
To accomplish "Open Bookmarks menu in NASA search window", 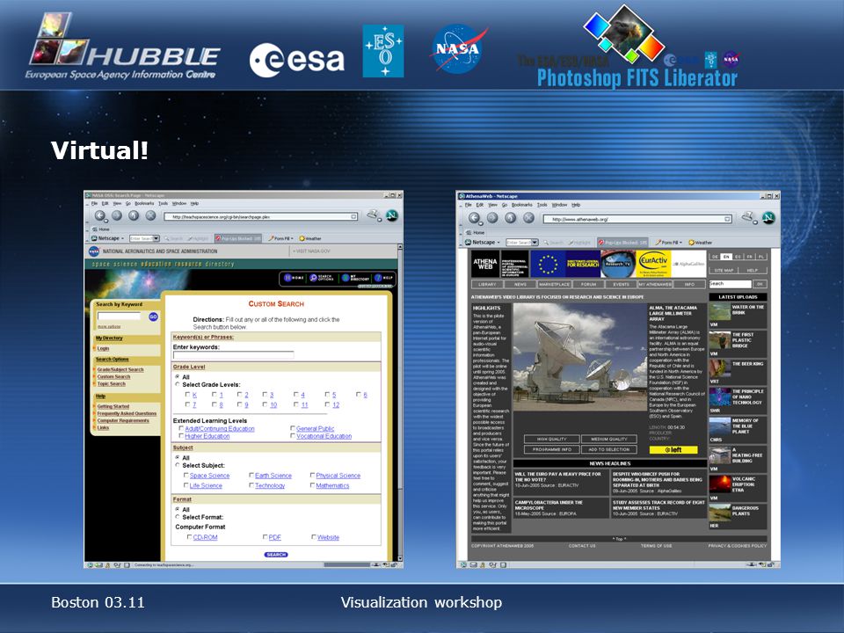I will pos(144,203).
